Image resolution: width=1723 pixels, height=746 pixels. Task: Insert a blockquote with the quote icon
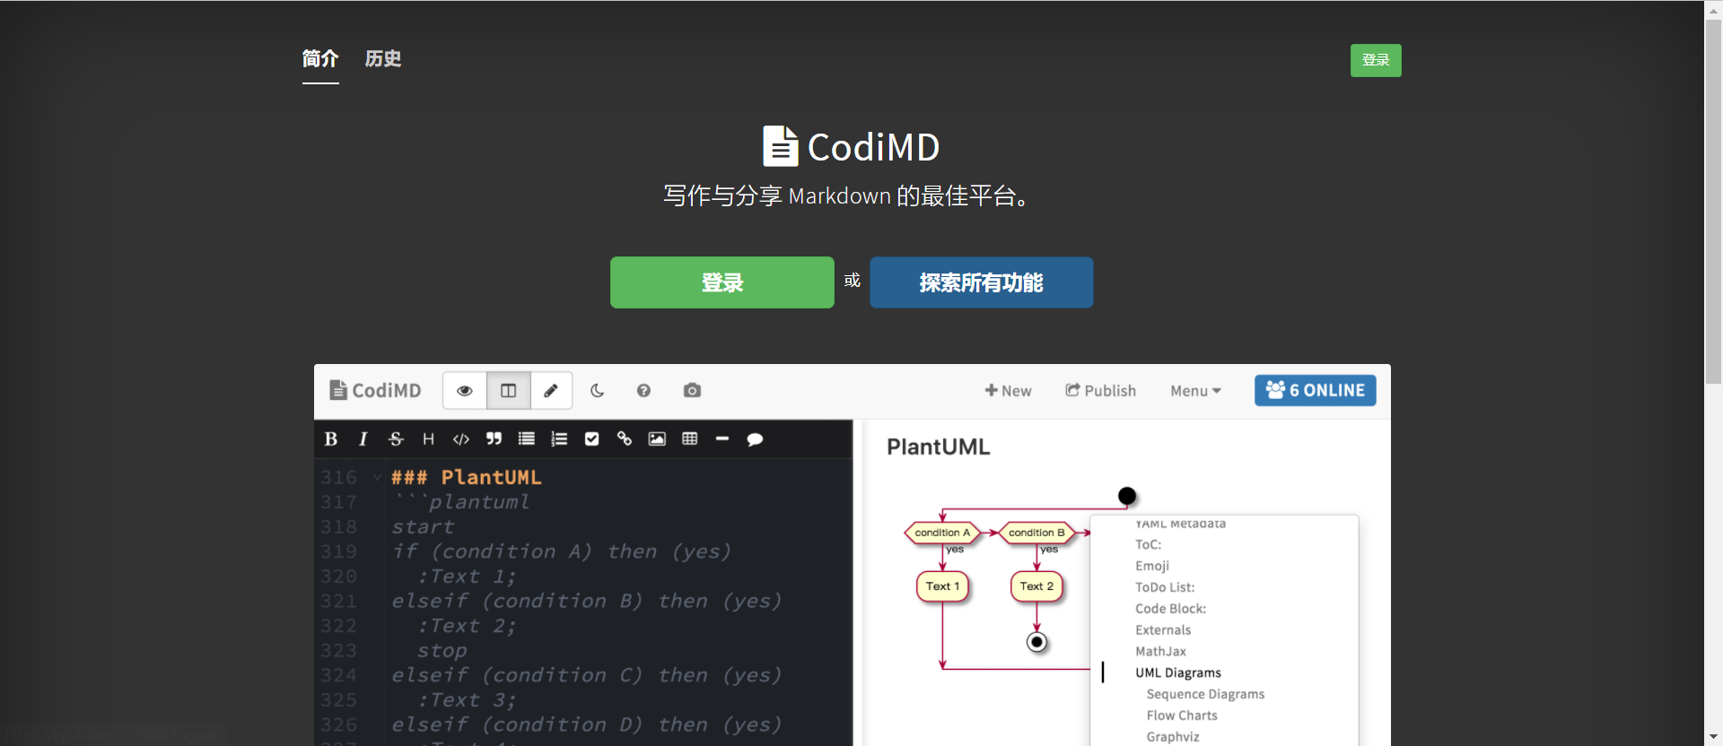coord(494,439)
